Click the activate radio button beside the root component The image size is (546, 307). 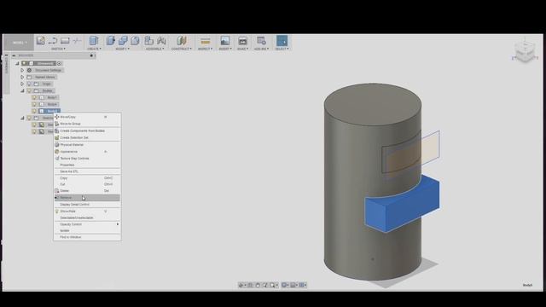[x=59, y=63]
